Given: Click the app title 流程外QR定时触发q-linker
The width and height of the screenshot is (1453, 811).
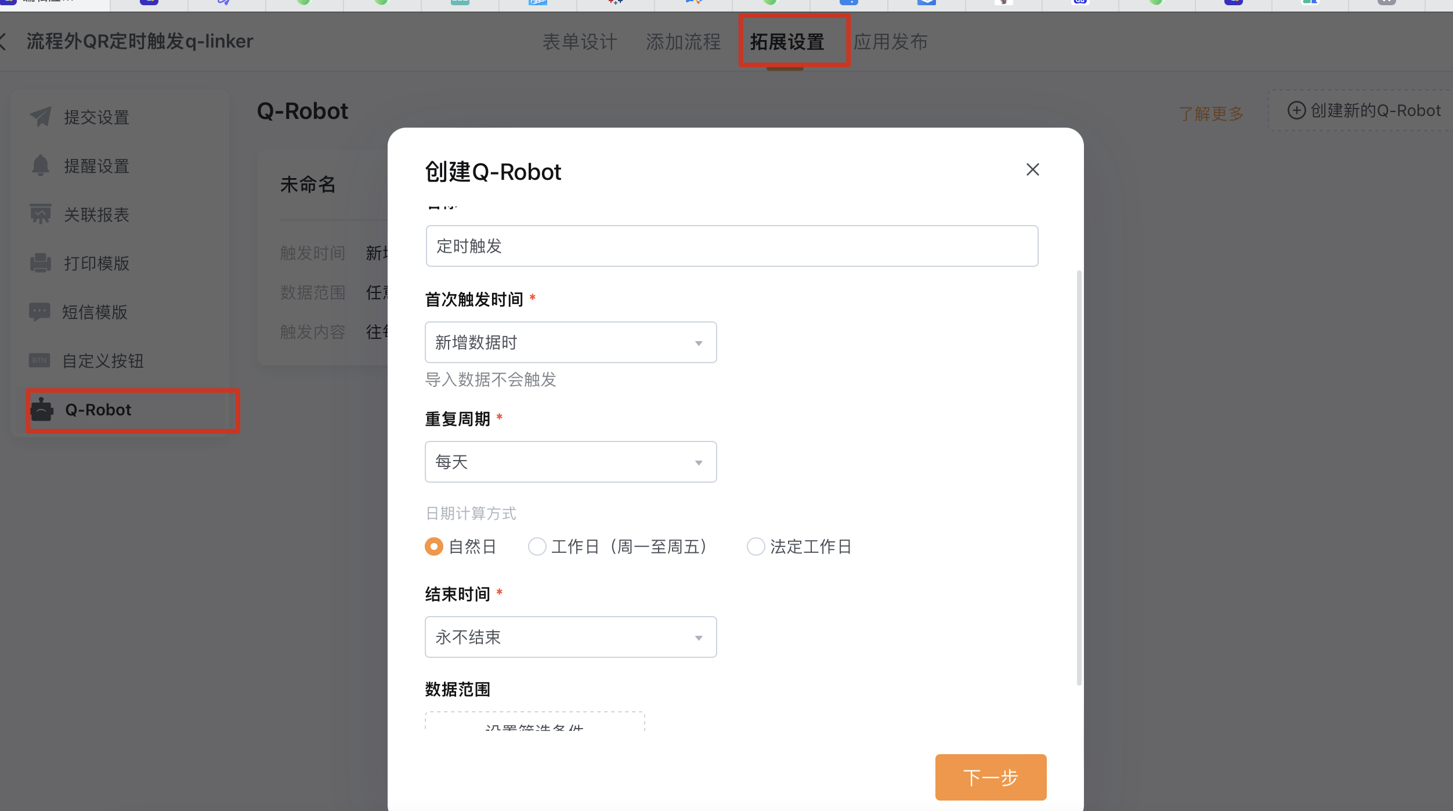Looking at the screenshot, I should 140,41.
